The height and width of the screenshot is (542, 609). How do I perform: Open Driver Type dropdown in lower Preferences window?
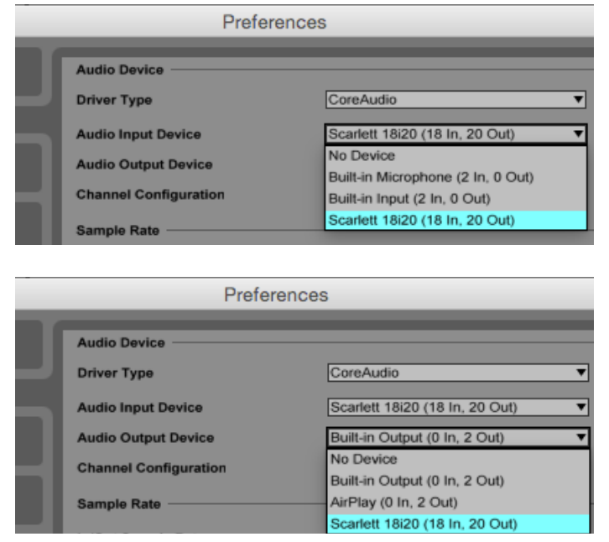(x=454, y=373)
